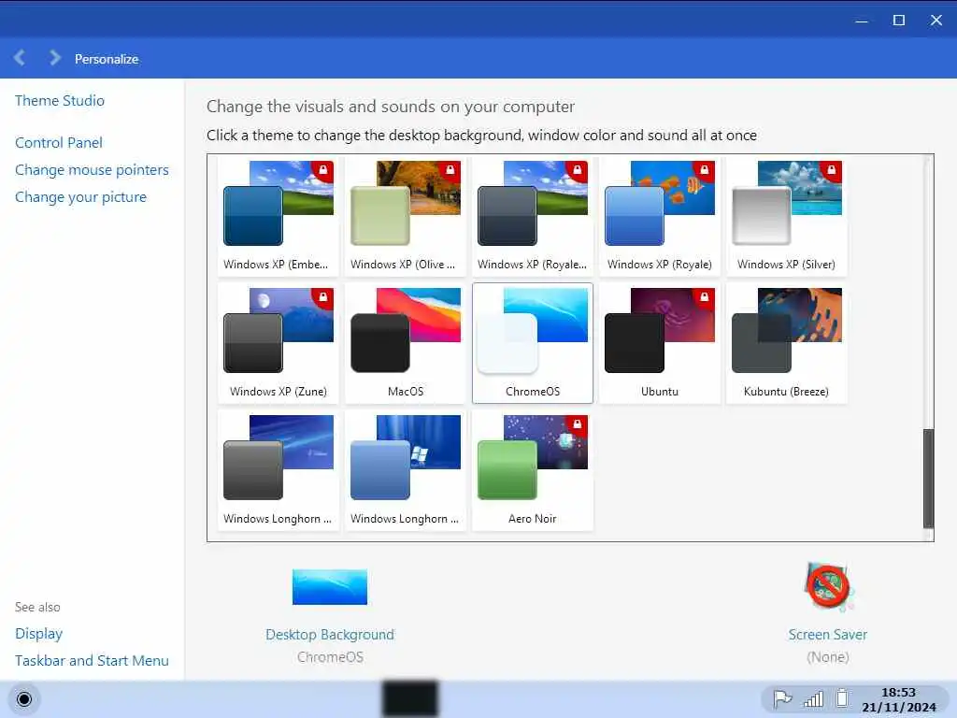This screenshot has width=957, height=718.
Task: Click the (None) screen saver label
Action: point(828,657)
